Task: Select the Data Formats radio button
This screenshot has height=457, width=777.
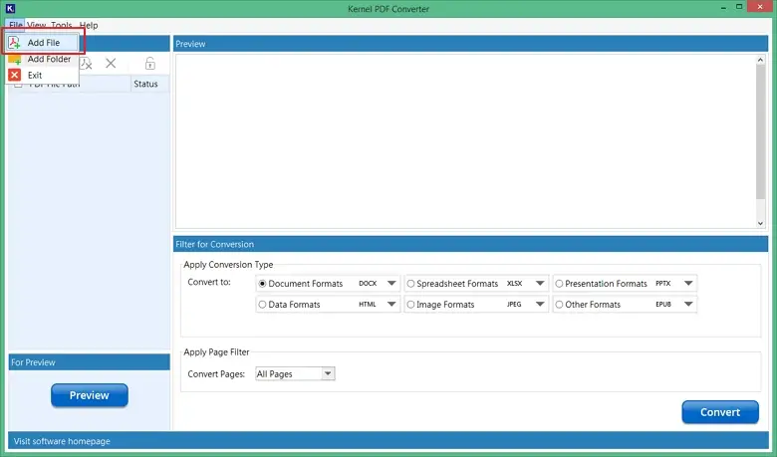Action: 263,305
